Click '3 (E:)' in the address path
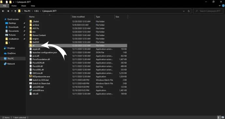 36,11
